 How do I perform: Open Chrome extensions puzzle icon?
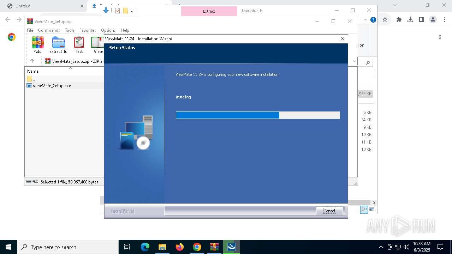click(399, 20)
